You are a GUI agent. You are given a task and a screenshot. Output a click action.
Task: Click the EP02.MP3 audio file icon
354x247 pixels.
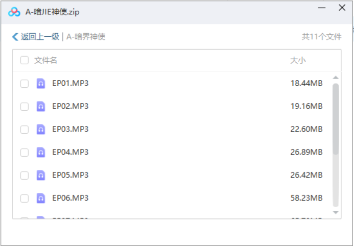click(x=41, y=106)
